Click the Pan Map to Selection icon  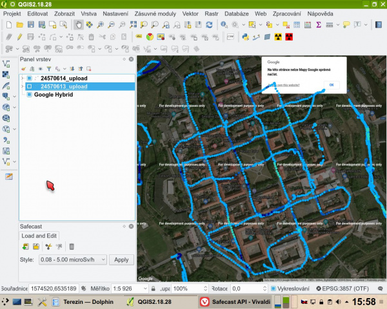pyautogui.click(x=90, y=24)
